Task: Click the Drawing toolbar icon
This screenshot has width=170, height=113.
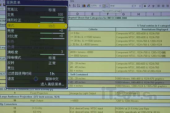Action: point(88,6)
